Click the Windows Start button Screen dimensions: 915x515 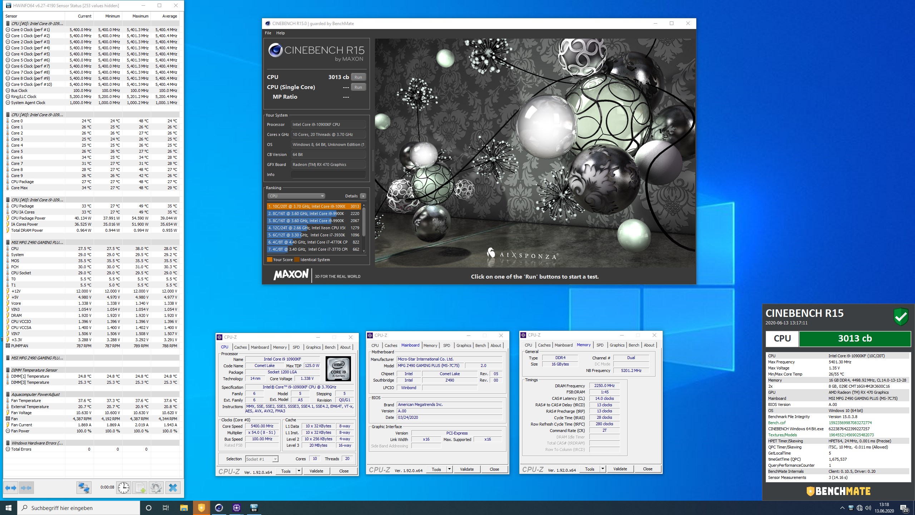[9, 508]
